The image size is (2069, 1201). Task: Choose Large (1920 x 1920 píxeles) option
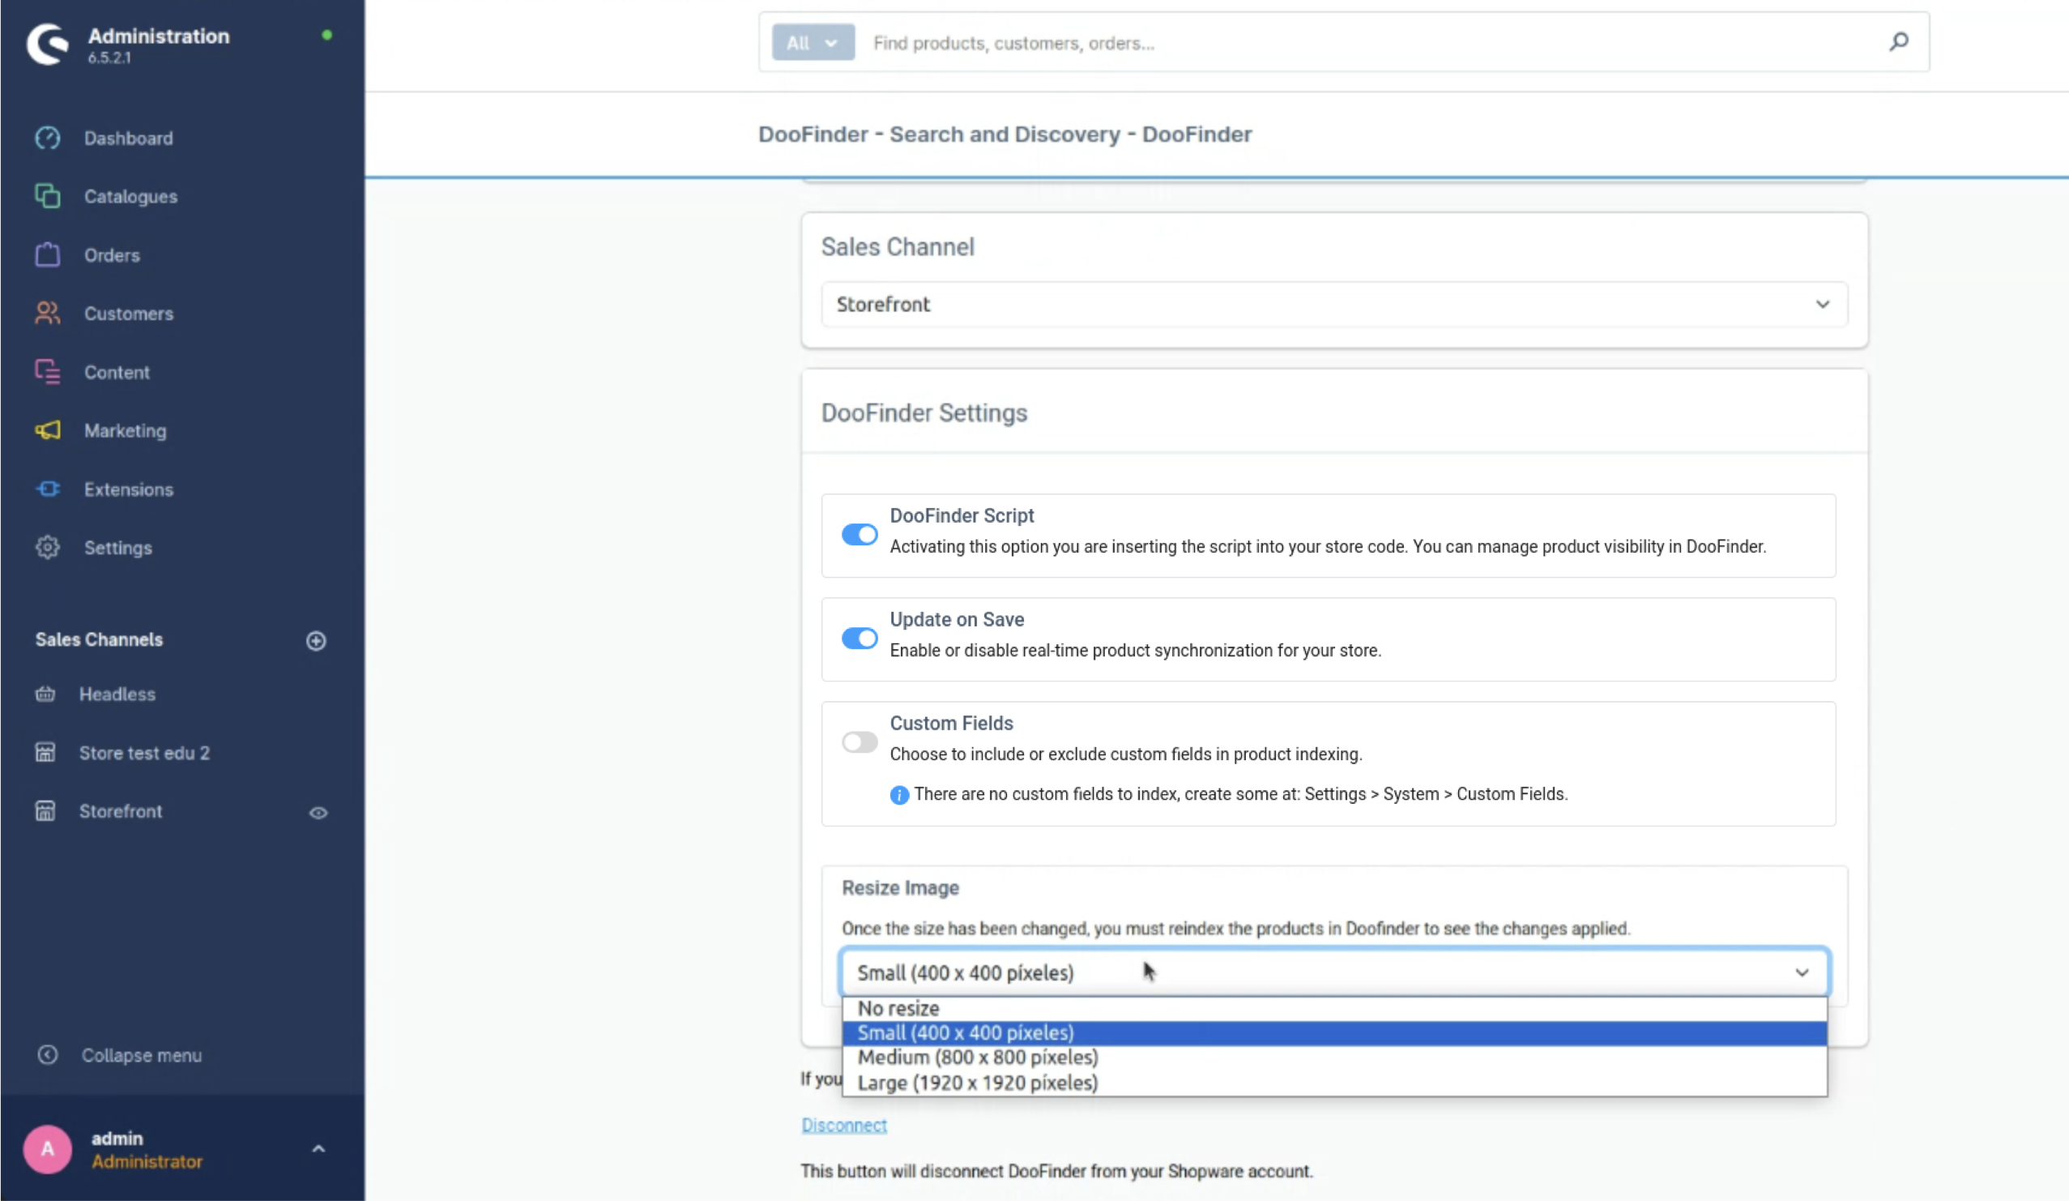pos(1334,1083)
